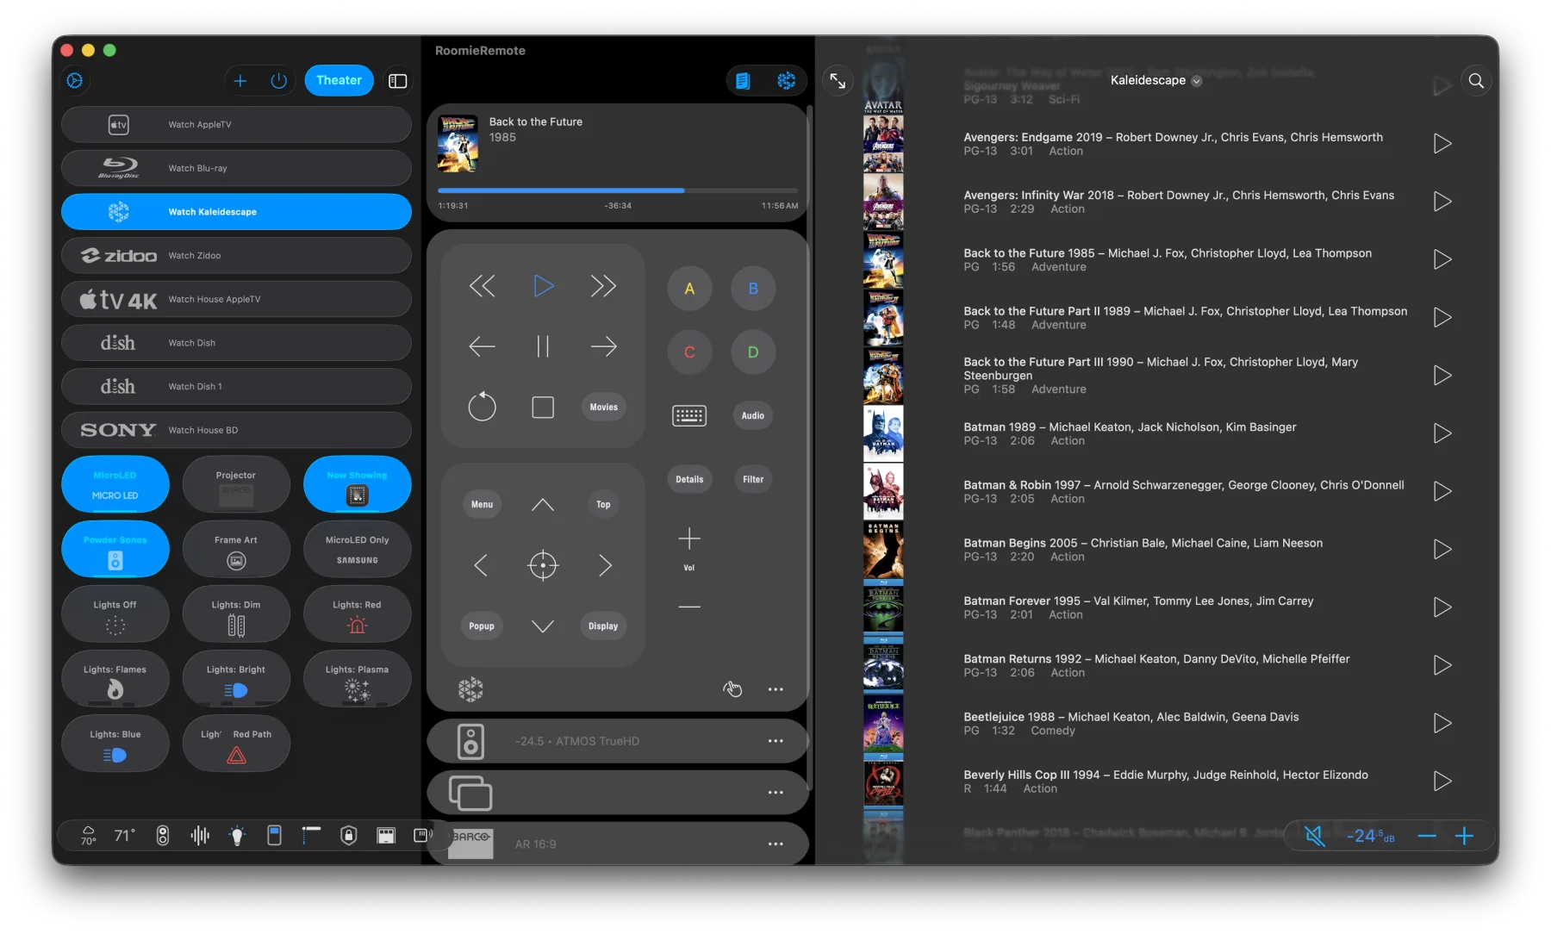Toggle Lights Off
This screenshot has width=1551, height=934.
click(115, 614)
